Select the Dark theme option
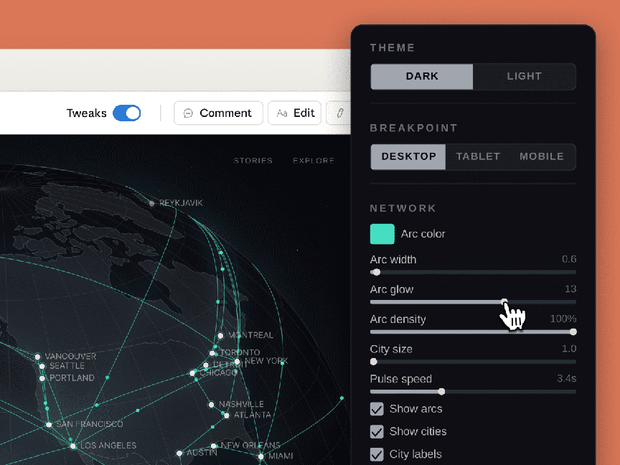This screenshot has height=465, width=620. 422,76
